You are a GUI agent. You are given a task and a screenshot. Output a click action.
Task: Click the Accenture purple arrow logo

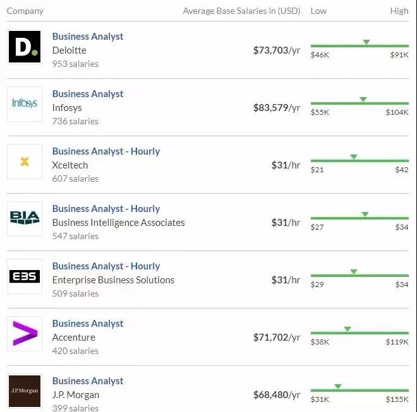pos(25,334)
